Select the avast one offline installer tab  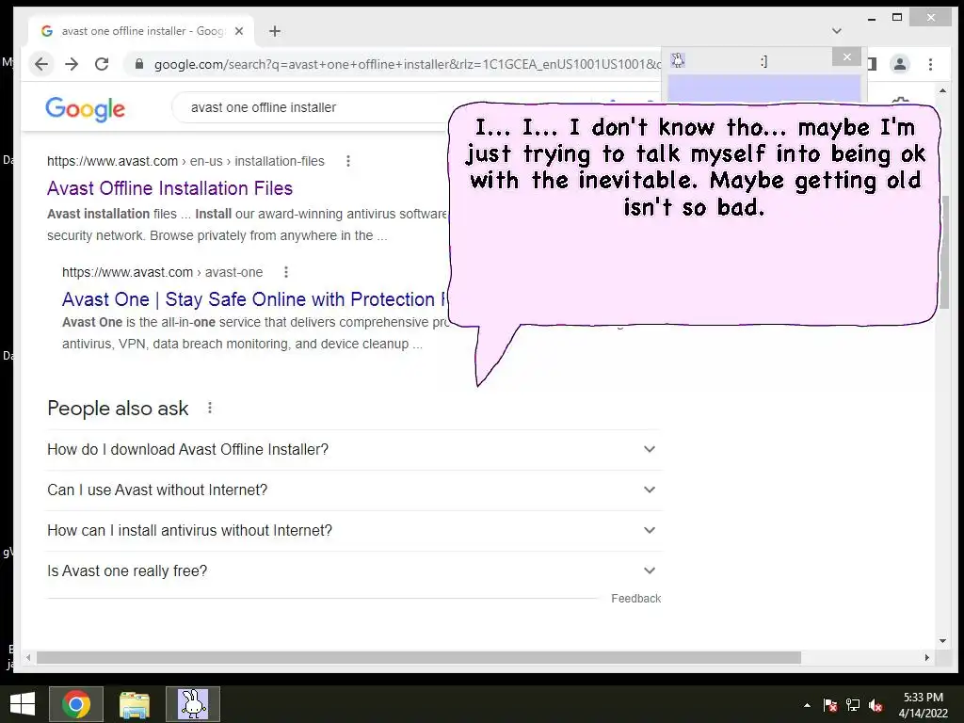(x=143, y=31)
